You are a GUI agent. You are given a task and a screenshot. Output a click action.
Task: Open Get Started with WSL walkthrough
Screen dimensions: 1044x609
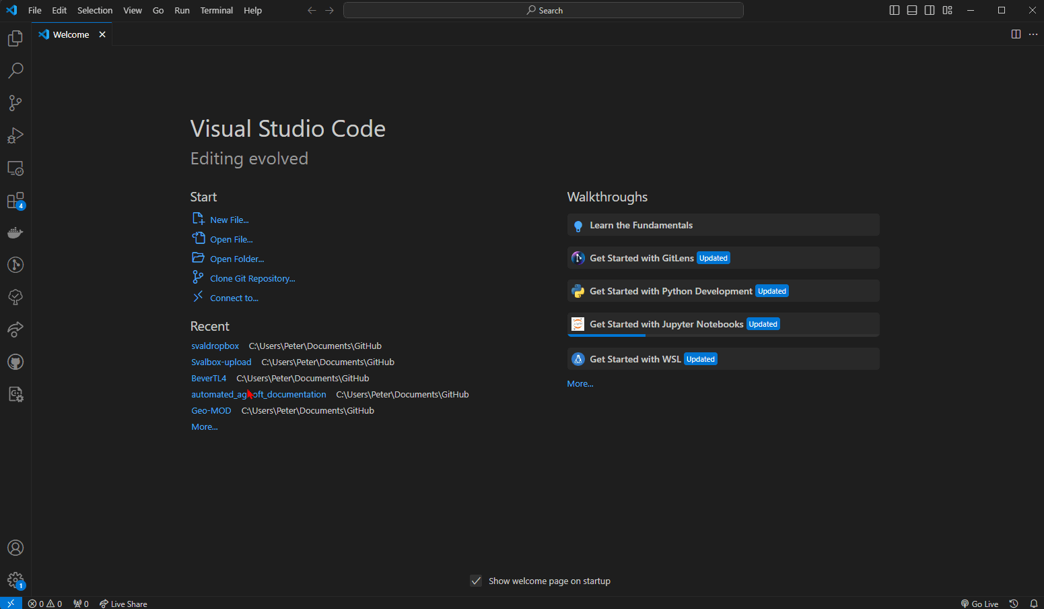point(724,359)
